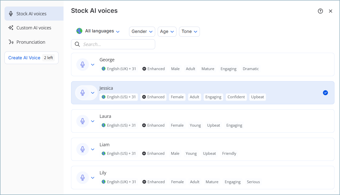Open the Pronunciation section in the sidebar
Image resolution: width=340 pixels, height=195 pixels.
point(31,42)
